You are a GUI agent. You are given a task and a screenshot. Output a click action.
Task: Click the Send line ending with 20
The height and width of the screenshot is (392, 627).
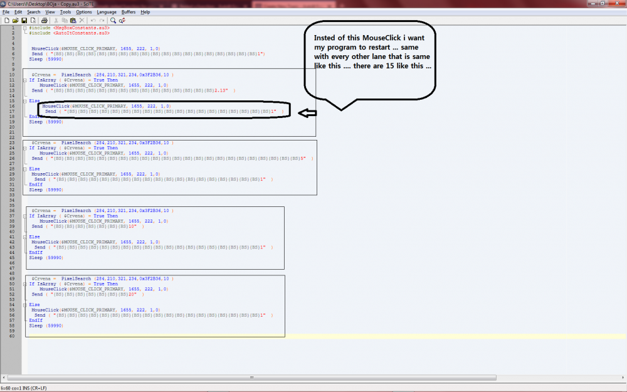click(x=88, y=294)
